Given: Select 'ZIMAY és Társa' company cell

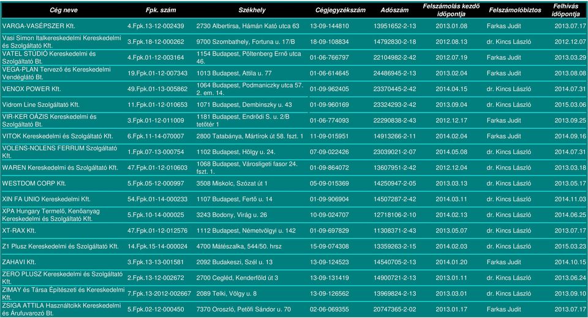Looking at the screenshot, I should tap(63, 294).
